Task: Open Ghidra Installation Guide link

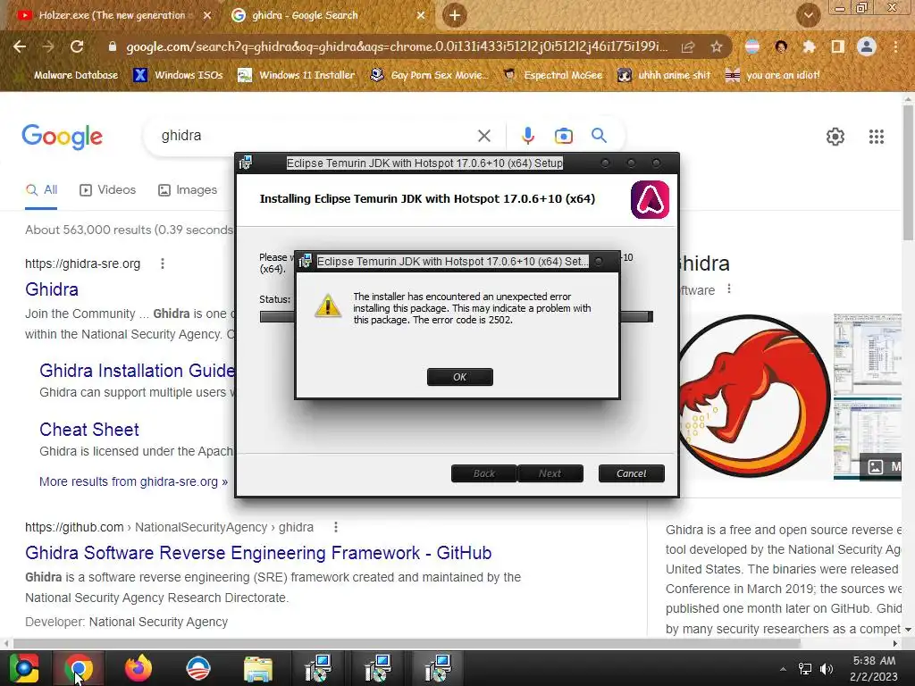Action: click(137, 371)
